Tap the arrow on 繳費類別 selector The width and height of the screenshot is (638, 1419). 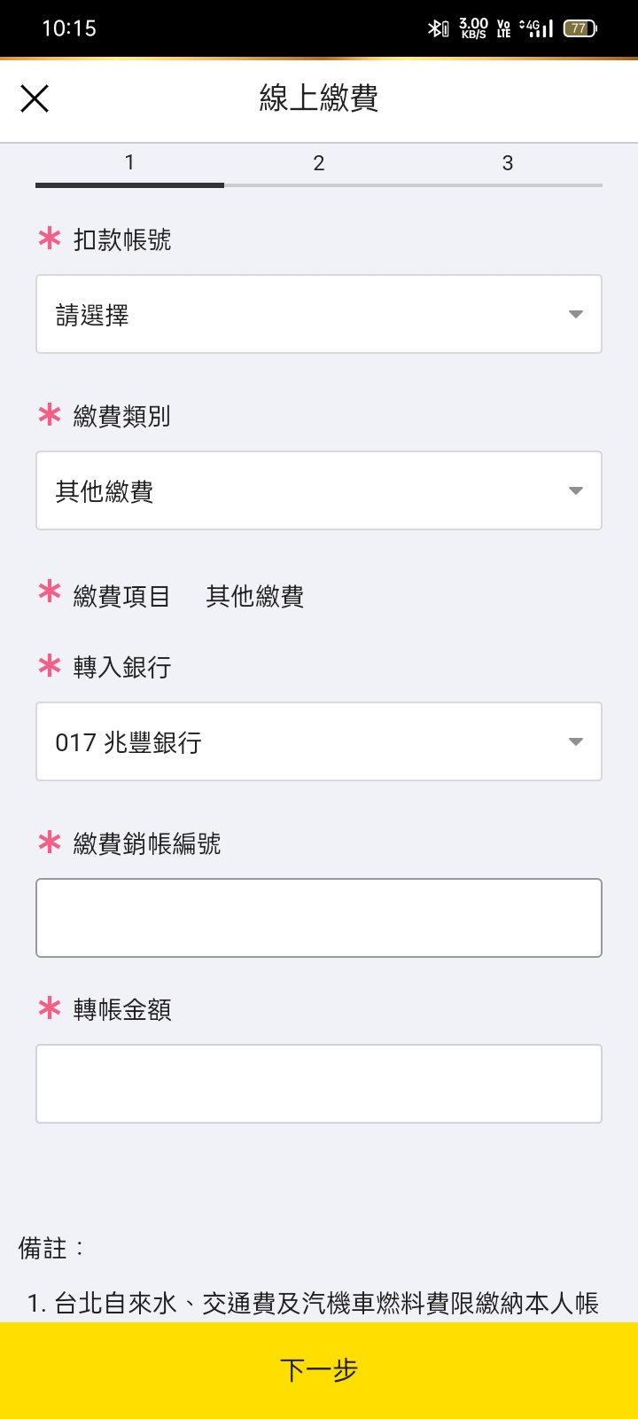pos(576,490)
